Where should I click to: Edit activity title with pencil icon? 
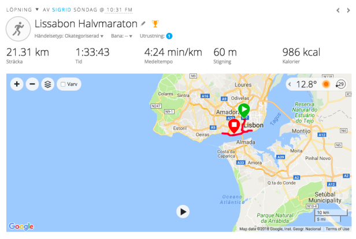tap(143, 24)
